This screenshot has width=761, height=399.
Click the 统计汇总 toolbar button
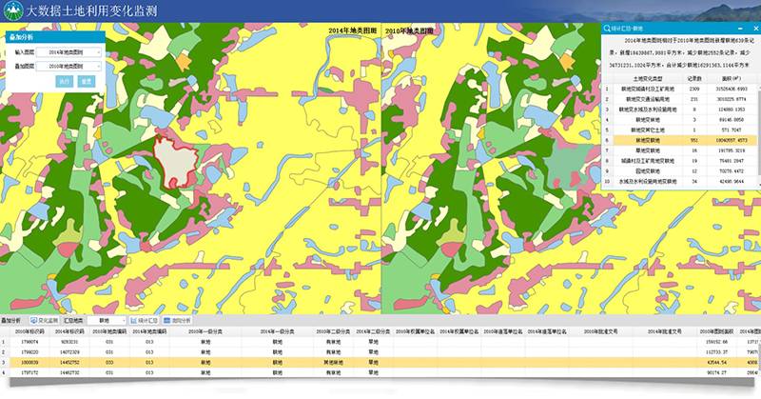point(148,321)
